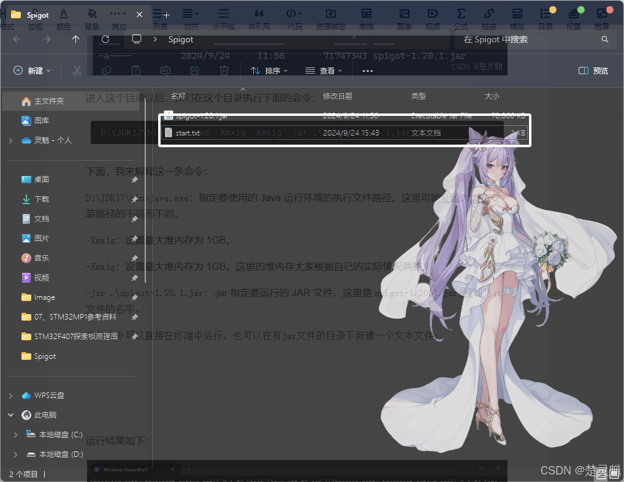The image size is (624, 482).
Task: Click the Rename icon in toolbar
Action: [x=166, y=71]
